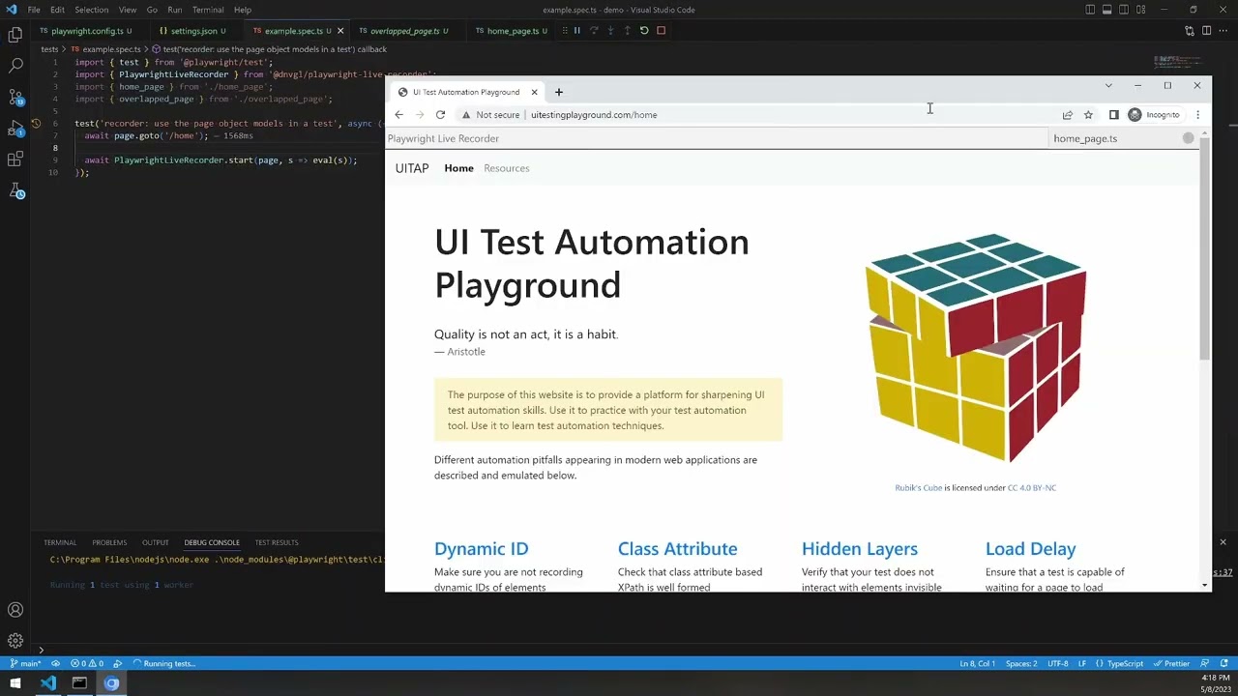Select the TEST RESULTS panel tab
Screen dimensions: 1238x696
(277, 542)
